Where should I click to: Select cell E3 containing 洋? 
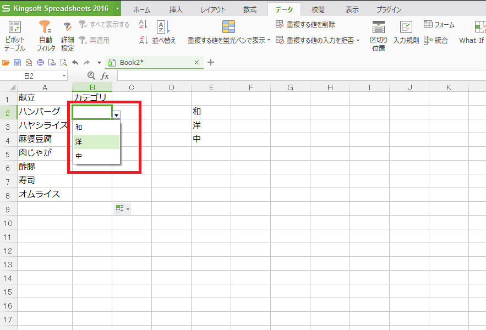point(211,126)
